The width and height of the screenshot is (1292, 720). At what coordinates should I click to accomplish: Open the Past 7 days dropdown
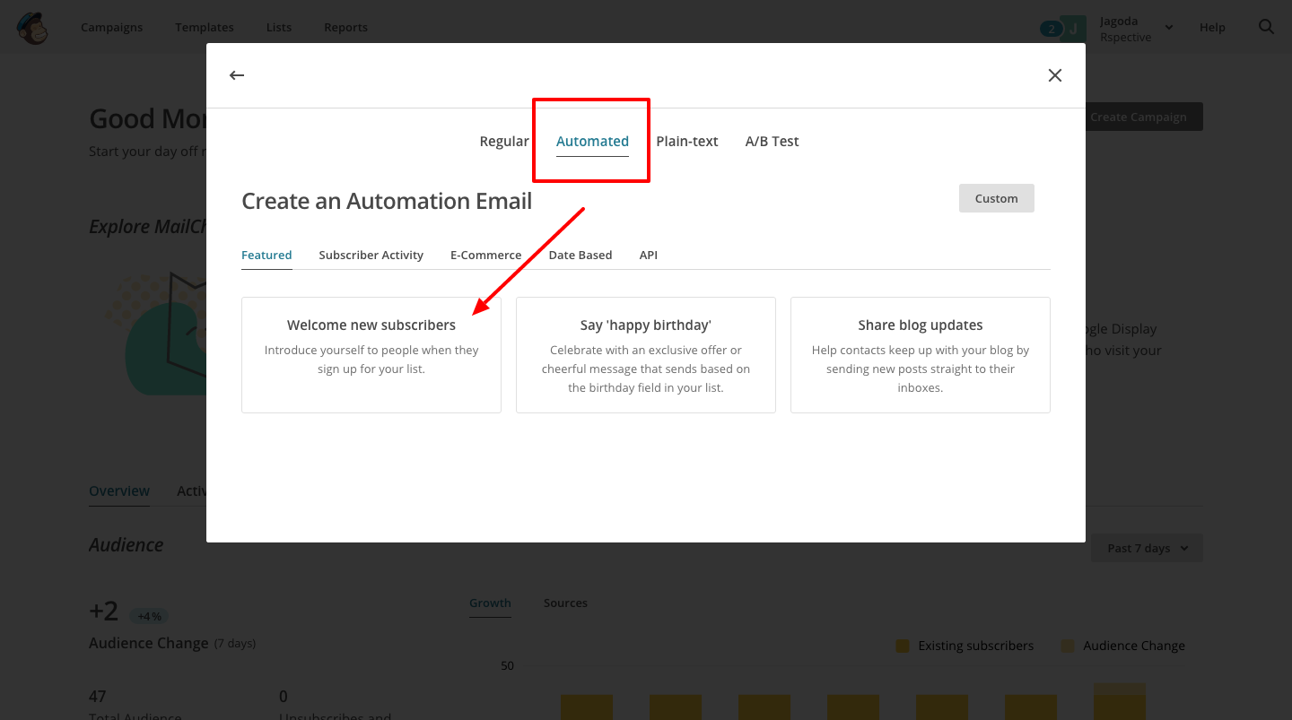[x=1147, y=548]
